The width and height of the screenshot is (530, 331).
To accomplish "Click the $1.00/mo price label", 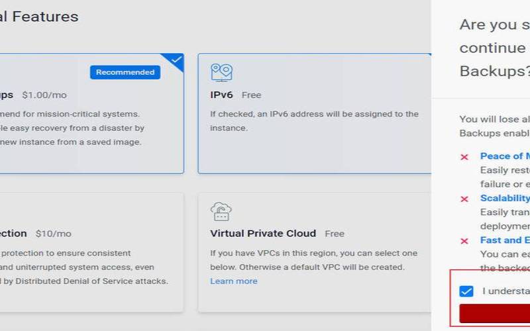I will point(44,95).
